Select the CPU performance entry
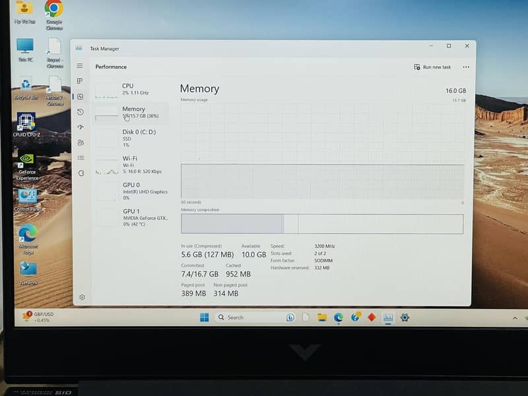 click(x=131, y=89)
